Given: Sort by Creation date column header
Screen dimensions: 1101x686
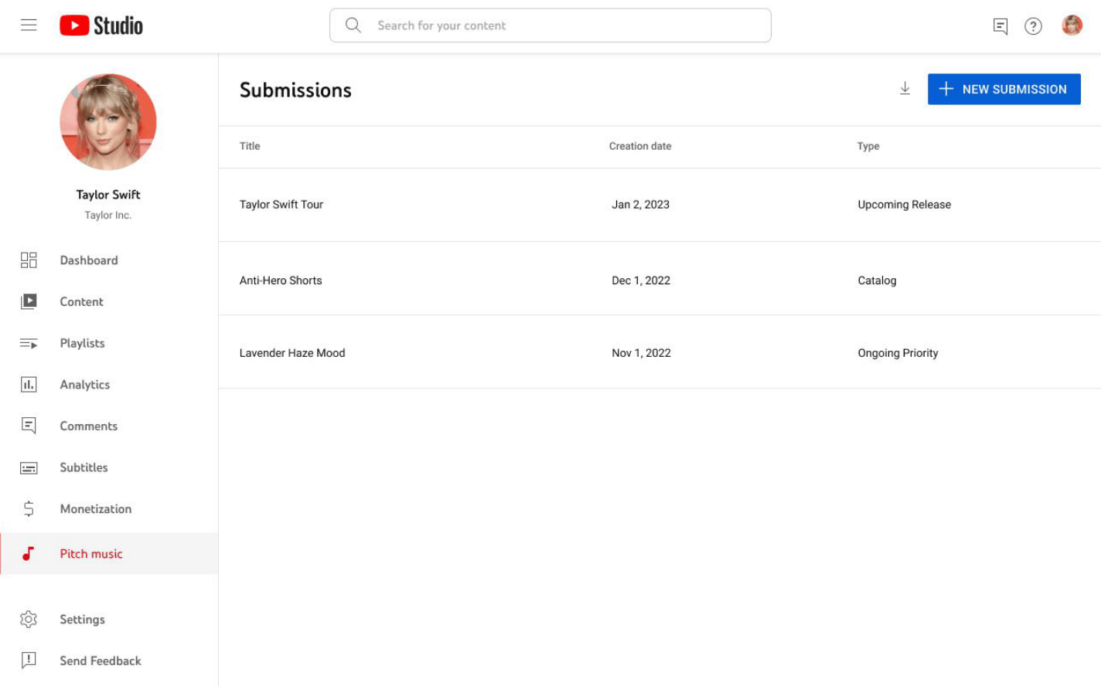Looking at the screenshot, I should click(639, 146).
